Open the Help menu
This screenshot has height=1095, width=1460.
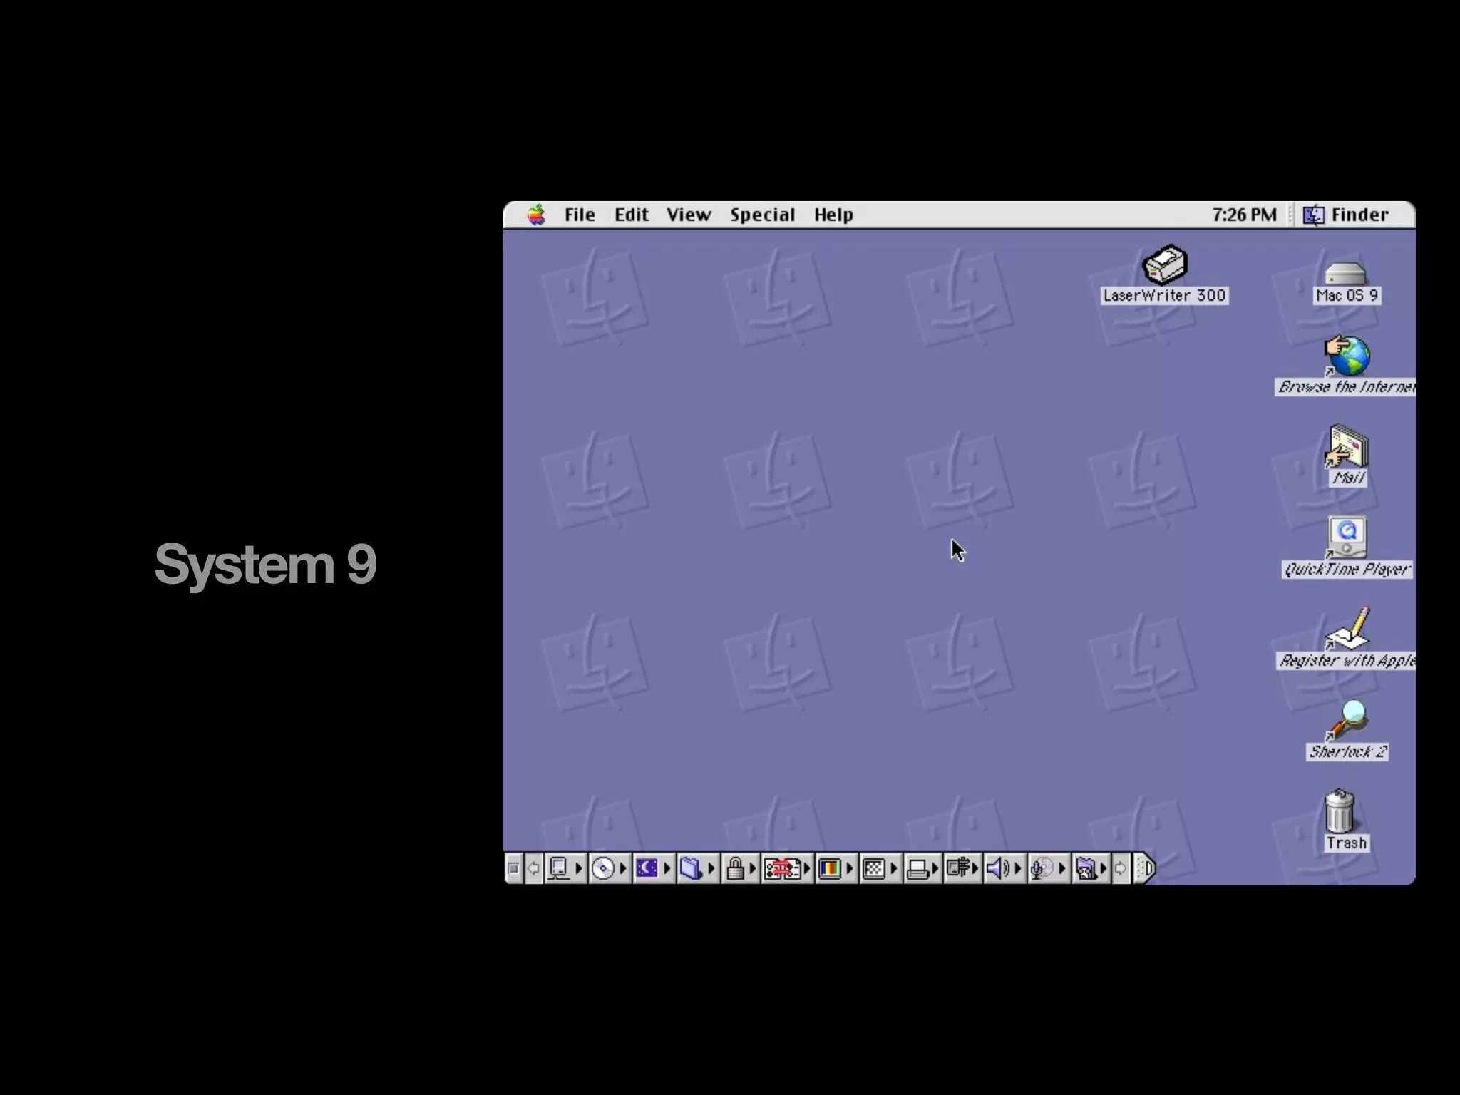tap(833, 215)
